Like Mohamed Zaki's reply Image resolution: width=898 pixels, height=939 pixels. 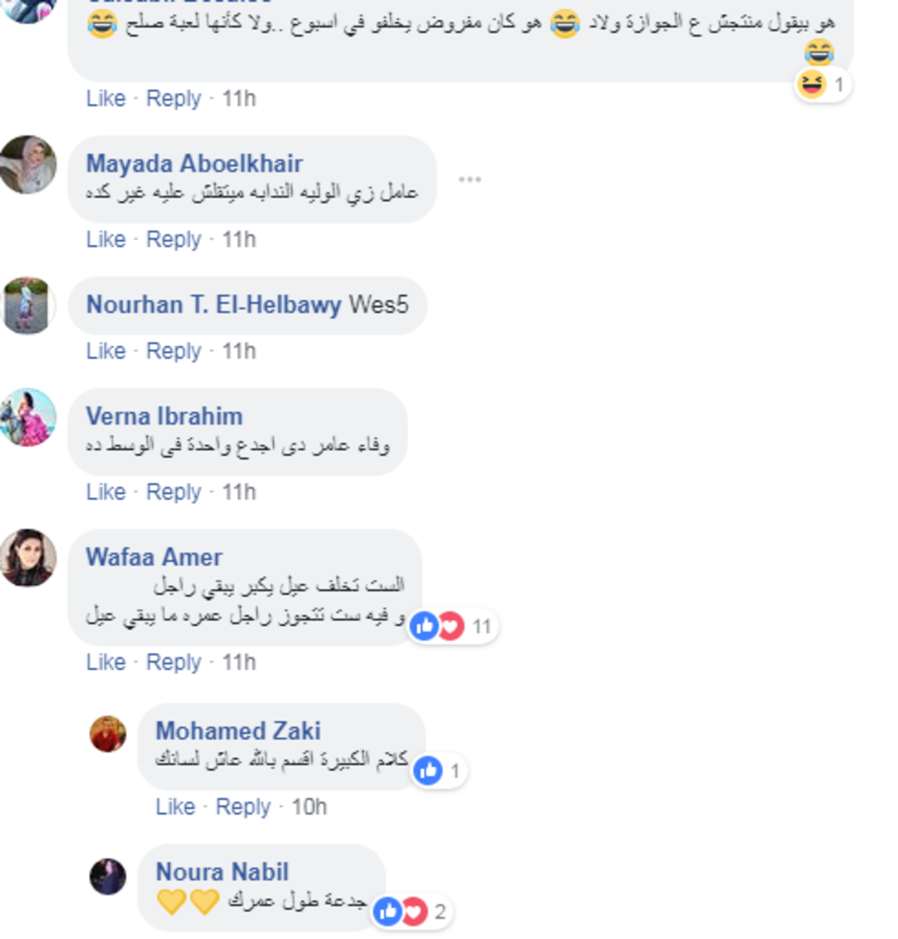175,806
